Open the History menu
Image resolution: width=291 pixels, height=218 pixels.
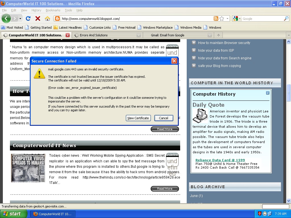pyautogui.click(x=36, y=10)
